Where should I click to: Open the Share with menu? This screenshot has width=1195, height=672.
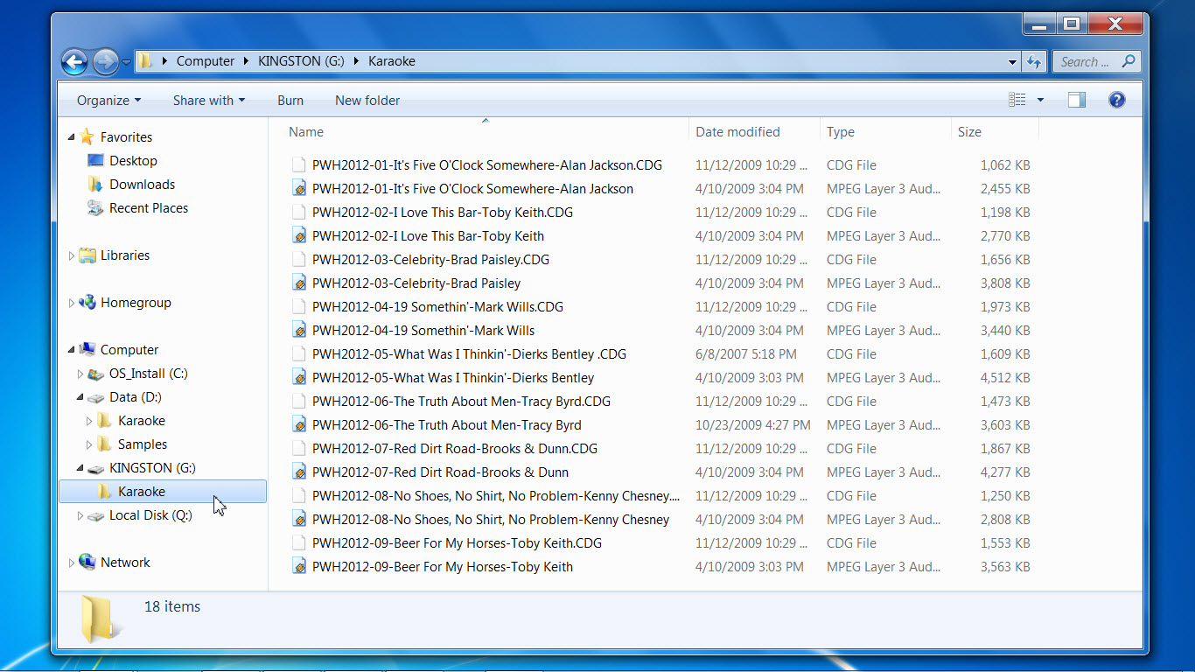point(209,101)
